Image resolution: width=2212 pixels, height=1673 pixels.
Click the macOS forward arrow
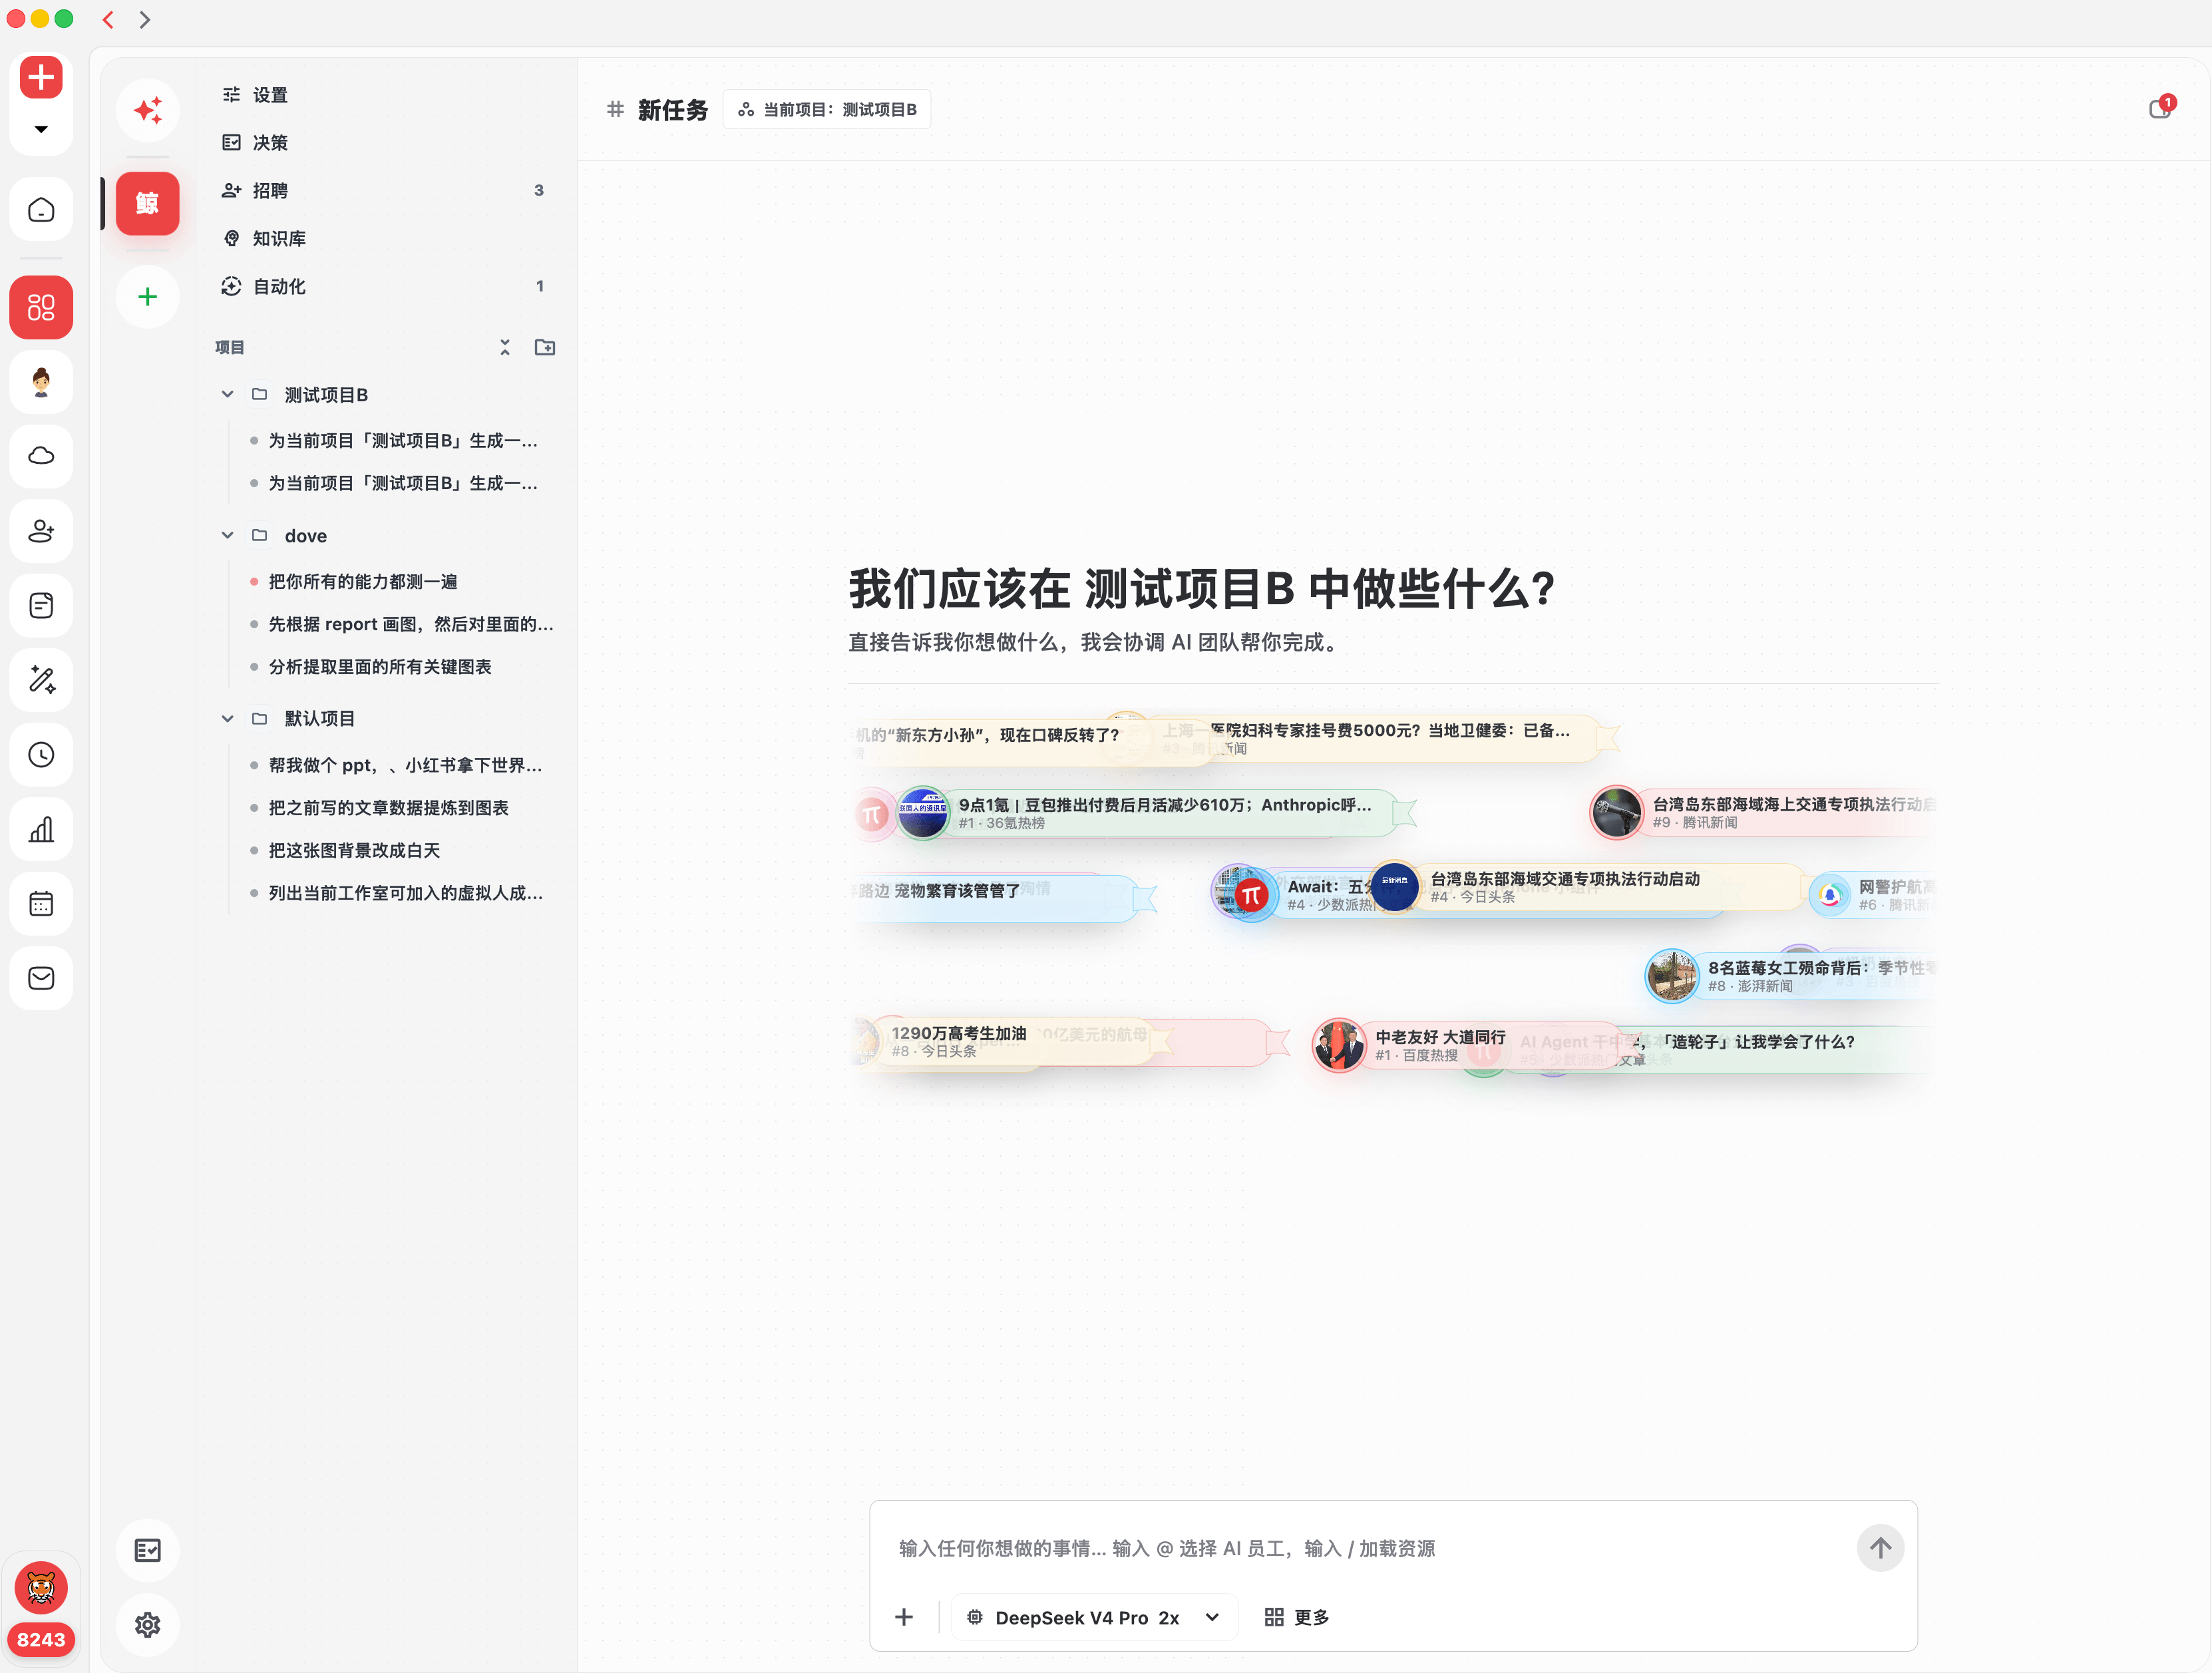(x=145, y=19)
